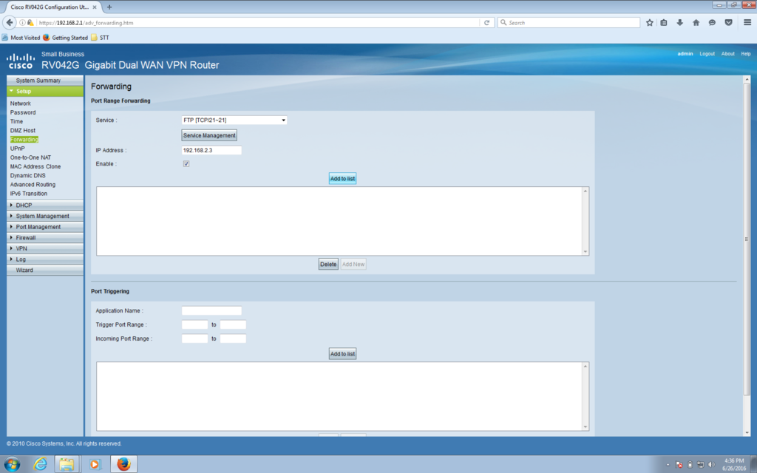Open the About link in header

pyautogui.click(x=727, y=53)
